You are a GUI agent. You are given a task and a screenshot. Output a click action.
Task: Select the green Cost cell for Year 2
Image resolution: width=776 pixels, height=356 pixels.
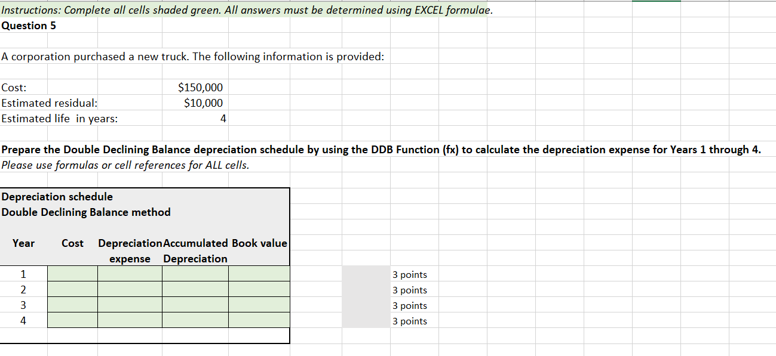[x=72, y=290]
